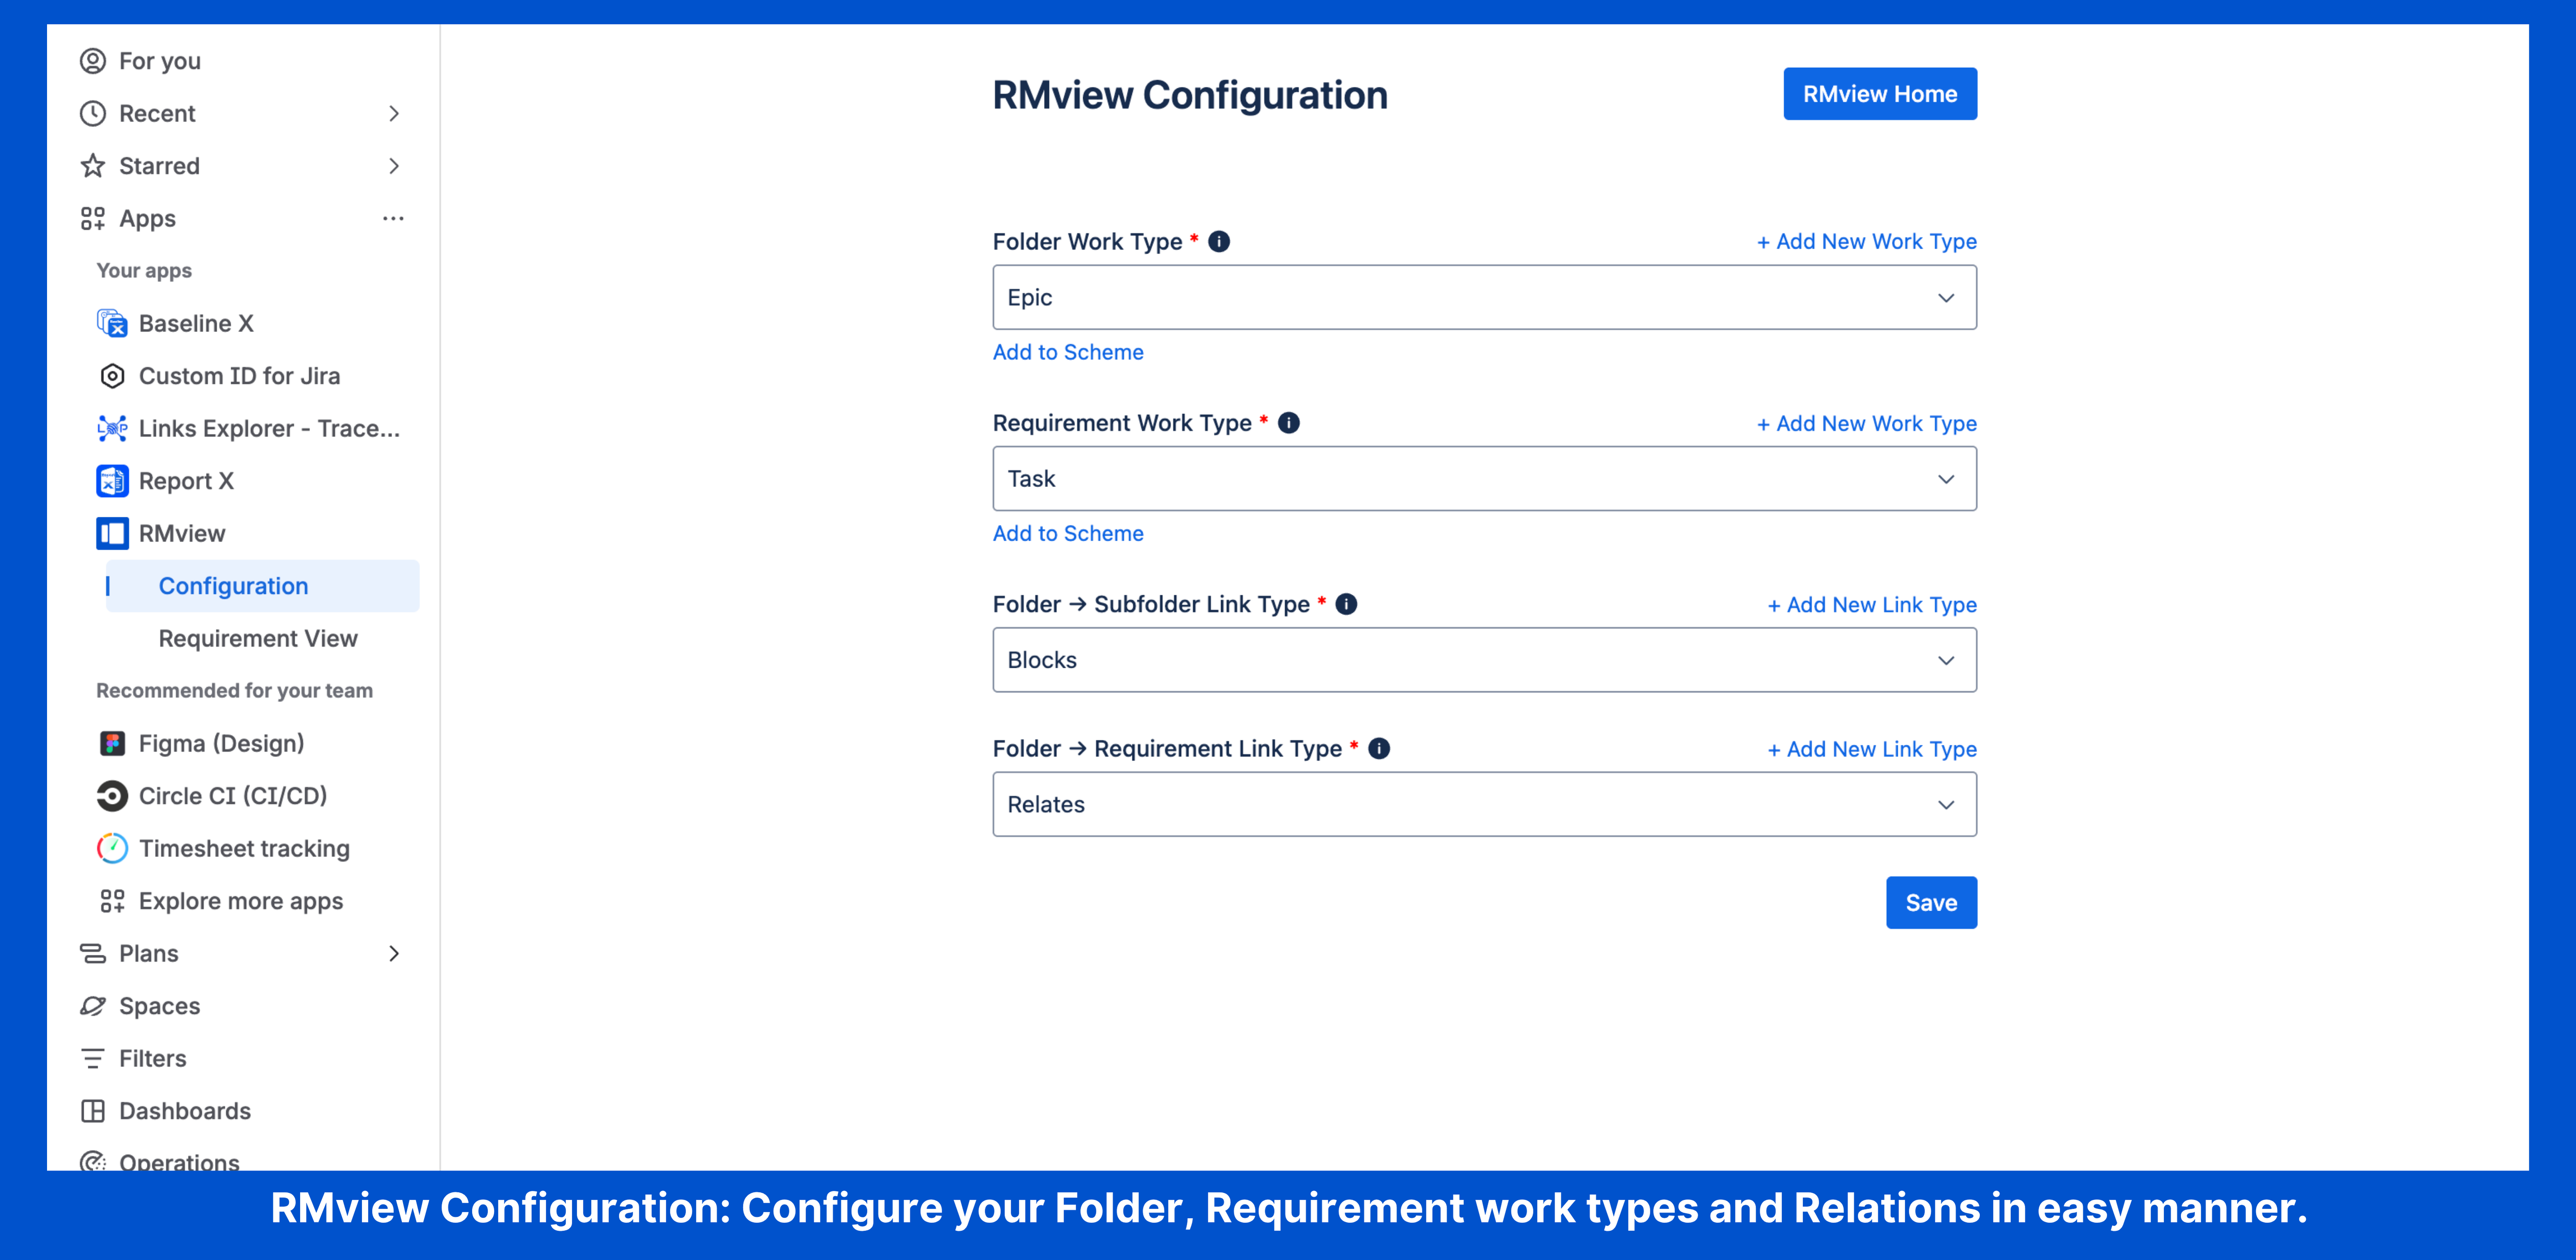Open the Custom ID for Jira icon
Image resolution: width=2576 pixels, height=1260 pixels.
[112, 376]
